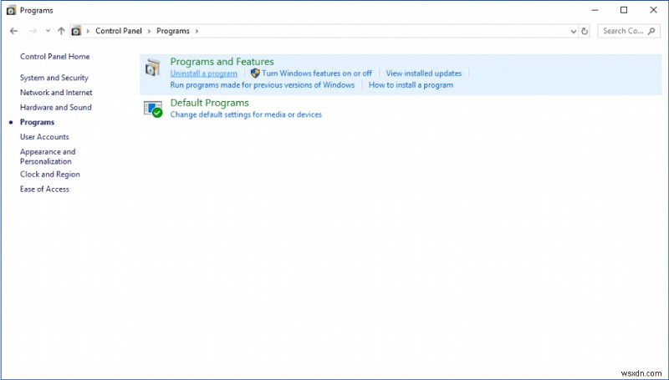This screenshot has width=669, height=380.
Task: Open the recent locations dropdown arrow
Action: pyautogui.click(x=48, y=31)
